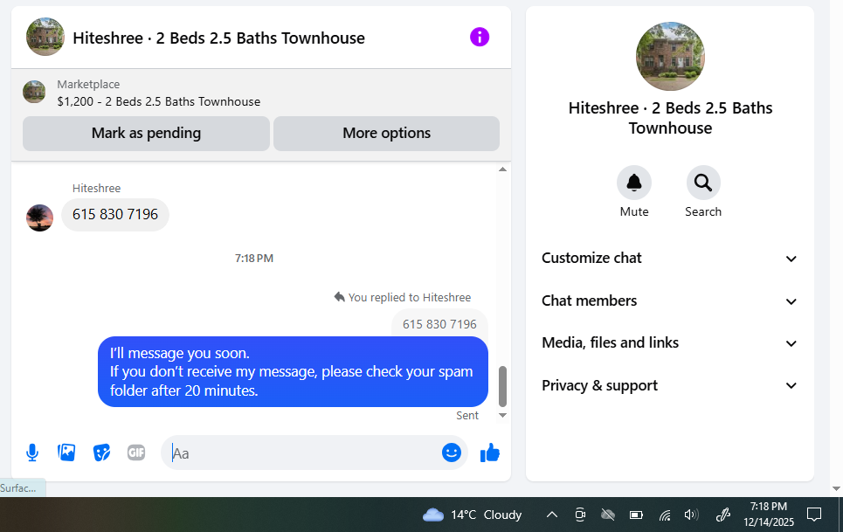Expand Media, files and links section
The width and height of the screenshot is (843, 532).
point(669,342)
